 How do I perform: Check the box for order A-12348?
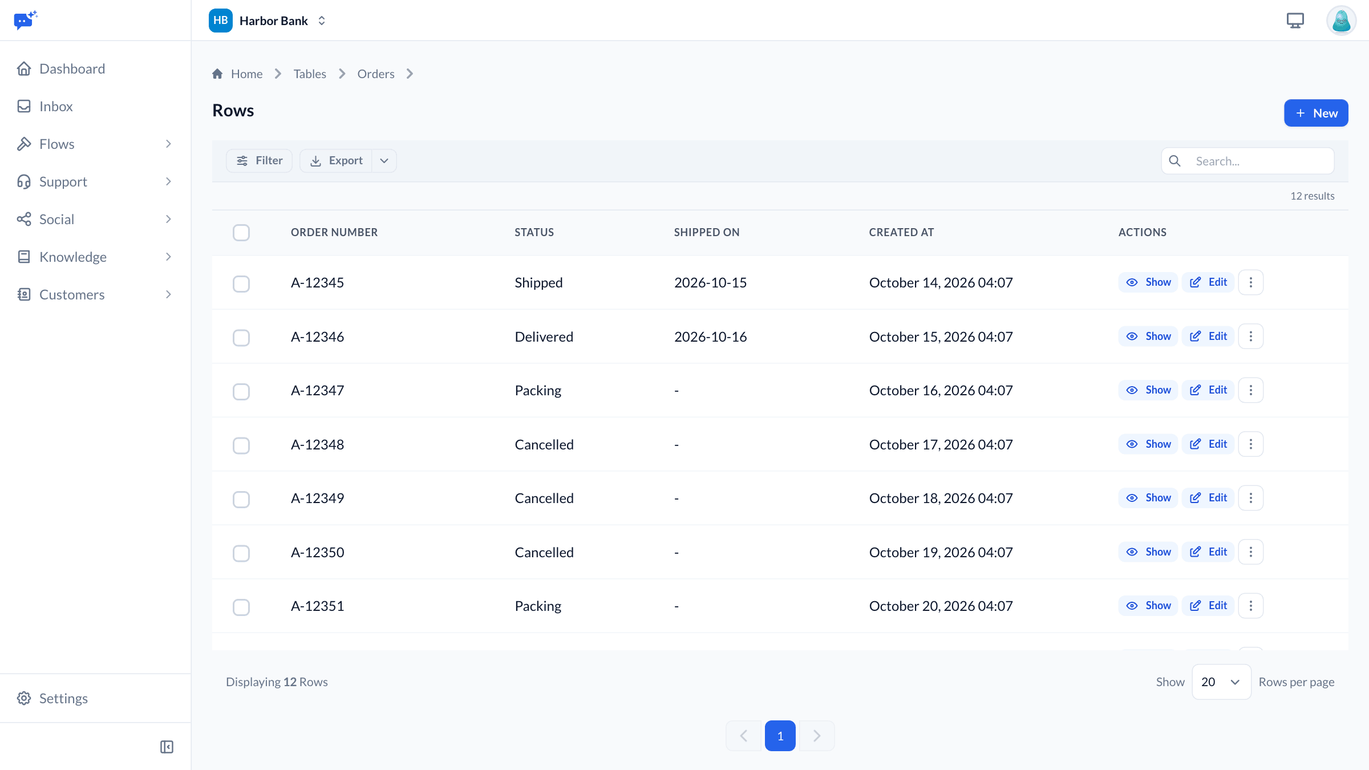point(241,445)
